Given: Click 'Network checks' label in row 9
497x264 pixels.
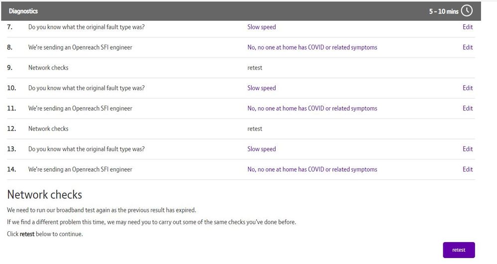Looking at the screenshot, I should click(x=48, y=68).
